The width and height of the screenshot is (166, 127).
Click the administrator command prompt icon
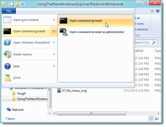tap(64, 32)
